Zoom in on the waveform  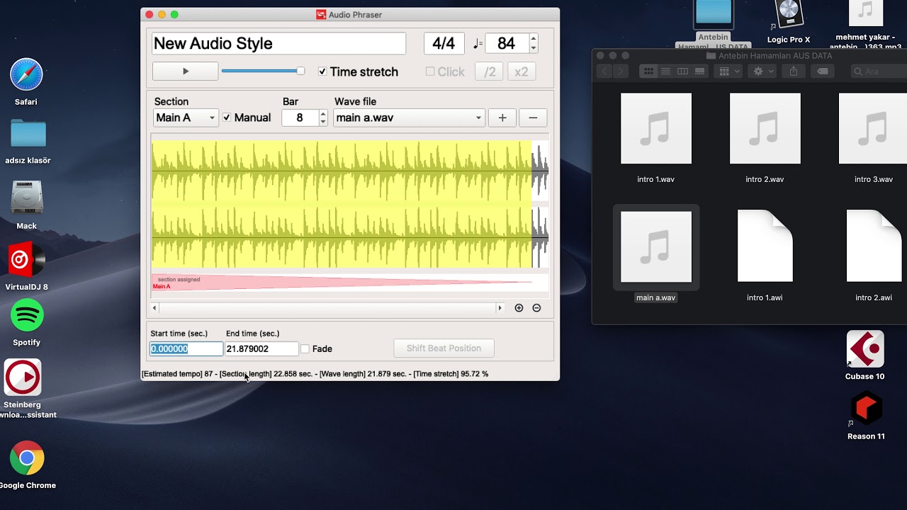519,308
